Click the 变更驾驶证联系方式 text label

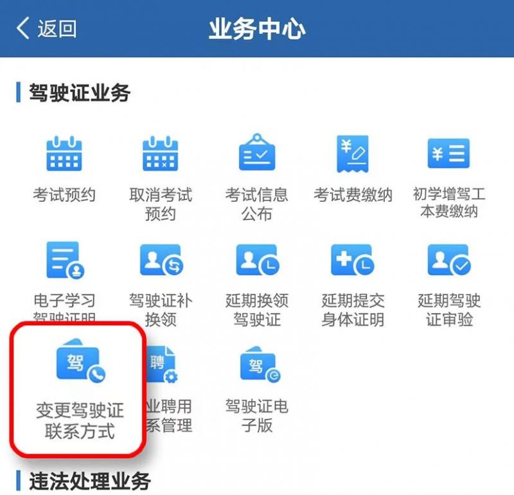(80, 420)
